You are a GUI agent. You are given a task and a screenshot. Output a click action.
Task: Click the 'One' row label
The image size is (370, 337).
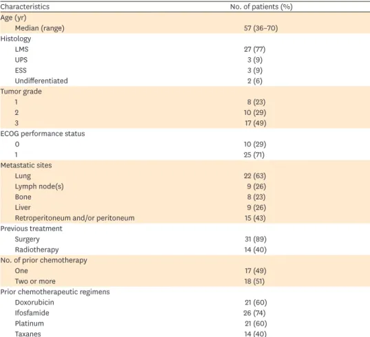pos(21,271)
